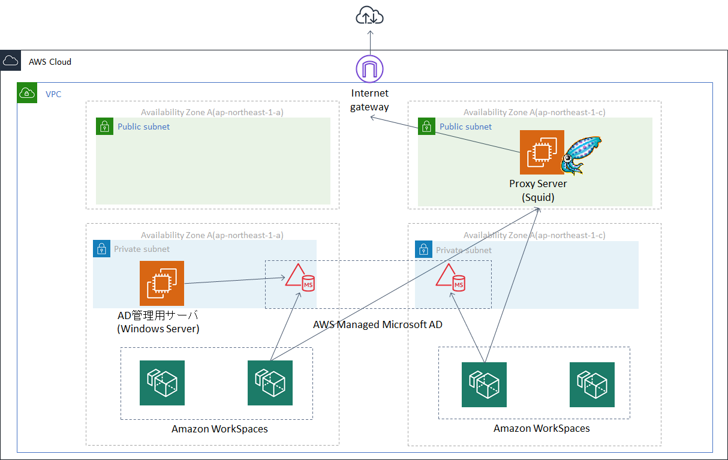Click the AWS Managed Microsoft AD text label

tap(377, 324)
